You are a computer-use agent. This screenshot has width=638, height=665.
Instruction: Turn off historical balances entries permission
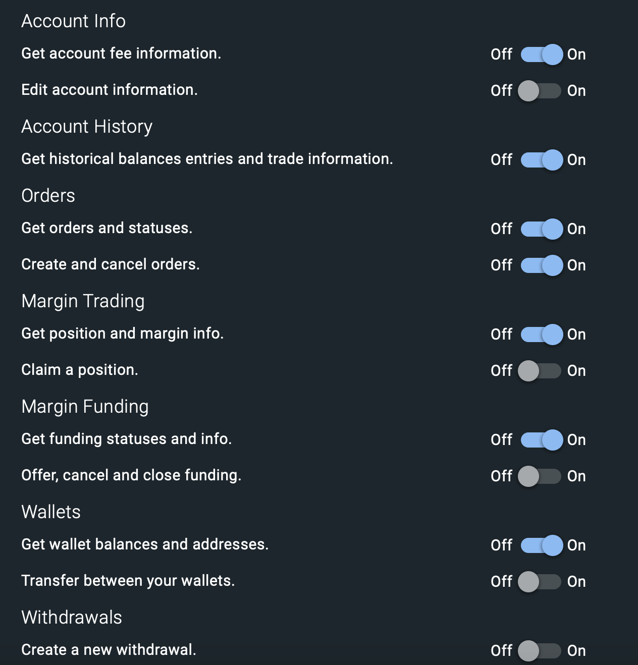(541, 160)
